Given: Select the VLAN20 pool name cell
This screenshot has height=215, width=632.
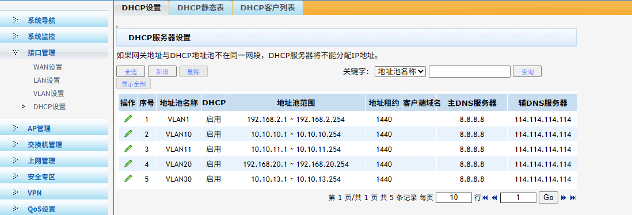Looking at the screenshot, I should pos(178,164).
